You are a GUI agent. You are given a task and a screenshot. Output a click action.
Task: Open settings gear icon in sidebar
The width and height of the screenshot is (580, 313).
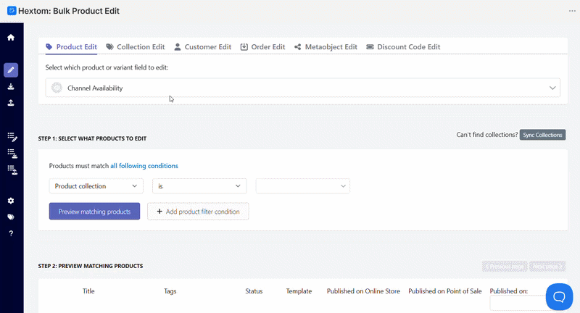point(11,201)
